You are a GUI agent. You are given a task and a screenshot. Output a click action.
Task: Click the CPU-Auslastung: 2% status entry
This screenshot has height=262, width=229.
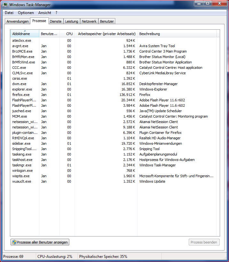[x=55, y=257]
